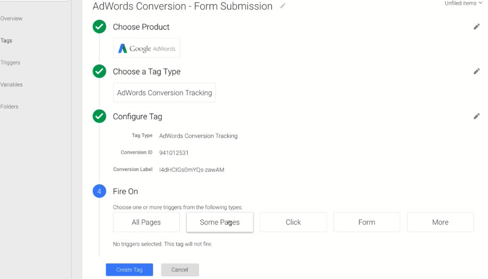Click the AdWords Conversion Tracking tag type box
The width and height of the screenshot is (488, 279).
(x=164, y=93)
